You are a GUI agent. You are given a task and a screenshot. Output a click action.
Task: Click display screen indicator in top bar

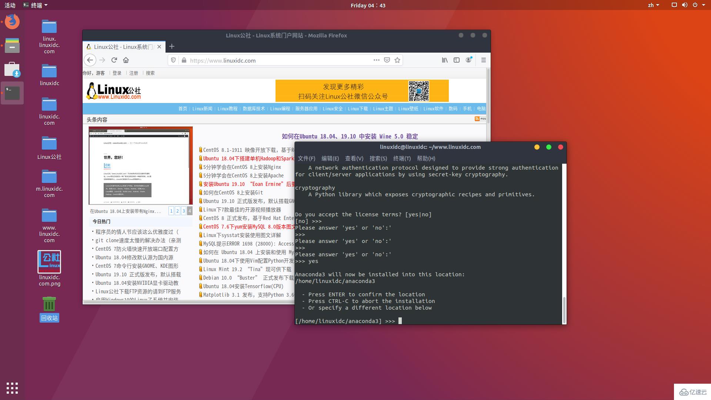pyautogui.click(x=674, y=5)
